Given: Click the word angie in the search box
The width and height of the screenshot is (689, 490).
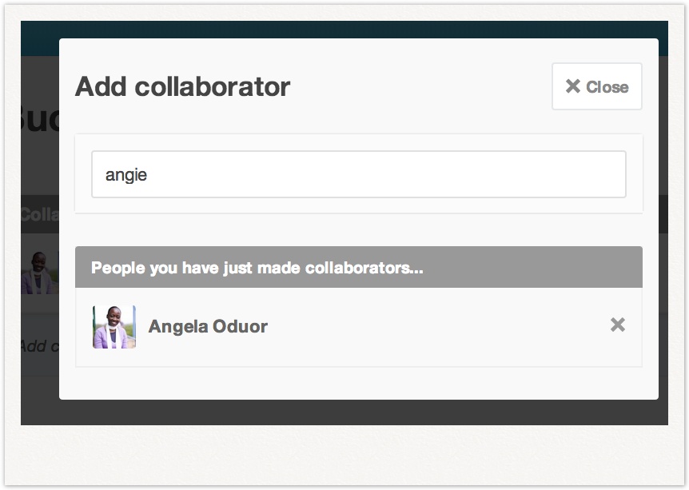Looking at the screenshot, I should tap(126, 175).
